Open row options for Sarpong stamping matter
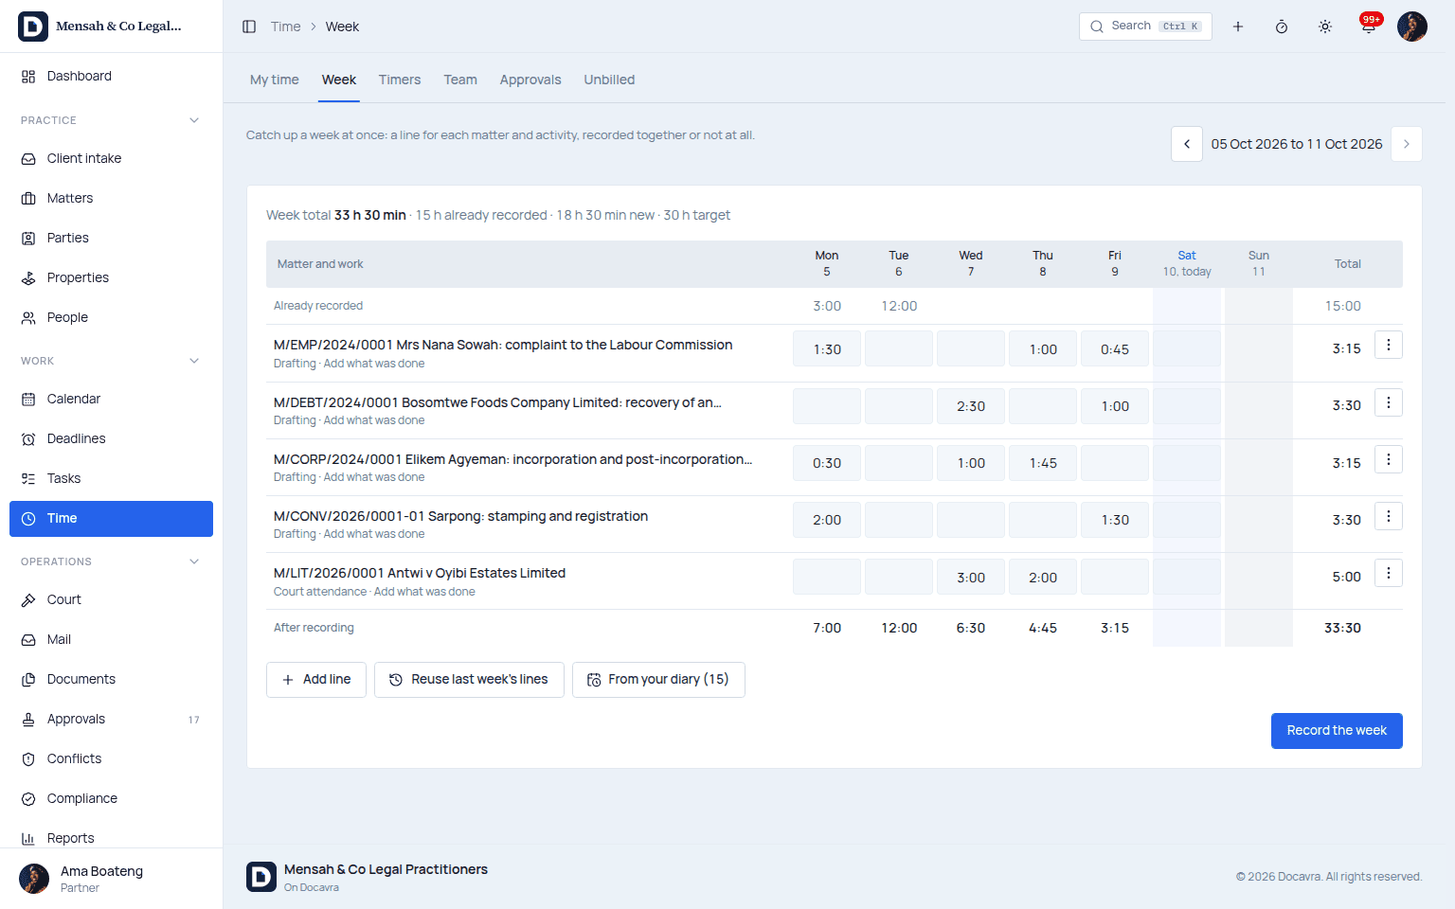This screenshot has width=1455, height=909. click(x=1389, y=516)
